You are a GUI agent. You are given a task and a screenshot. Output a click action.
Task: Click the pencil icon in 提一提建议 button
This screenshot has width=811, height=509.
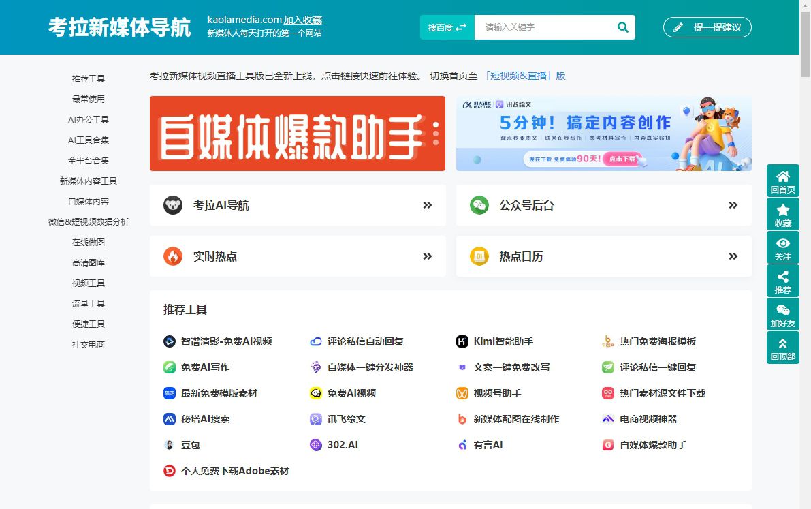point(678,27)
